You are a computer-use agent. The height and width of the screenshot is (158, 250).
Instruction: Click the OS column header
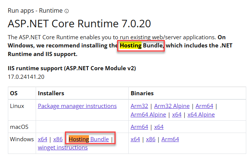tap(14, 93)
